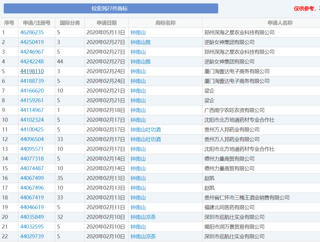Select date 2020年02月11日 in row 19

105,207
